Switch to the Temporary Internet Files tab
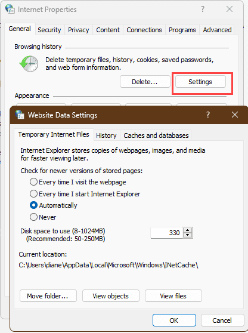 point(54,134)
